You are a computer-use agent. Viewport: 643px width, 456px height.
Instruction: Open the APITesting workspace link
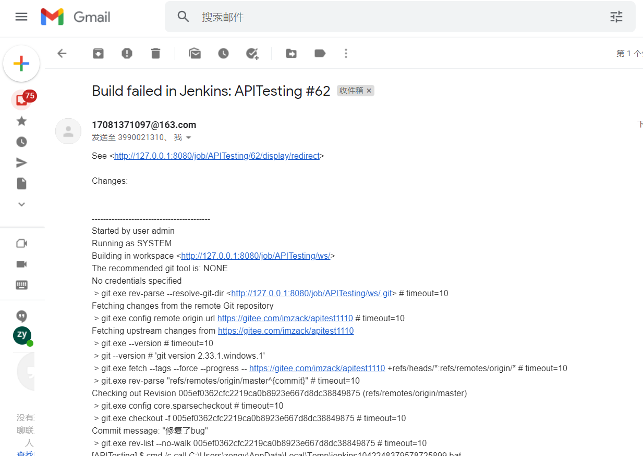256,256
